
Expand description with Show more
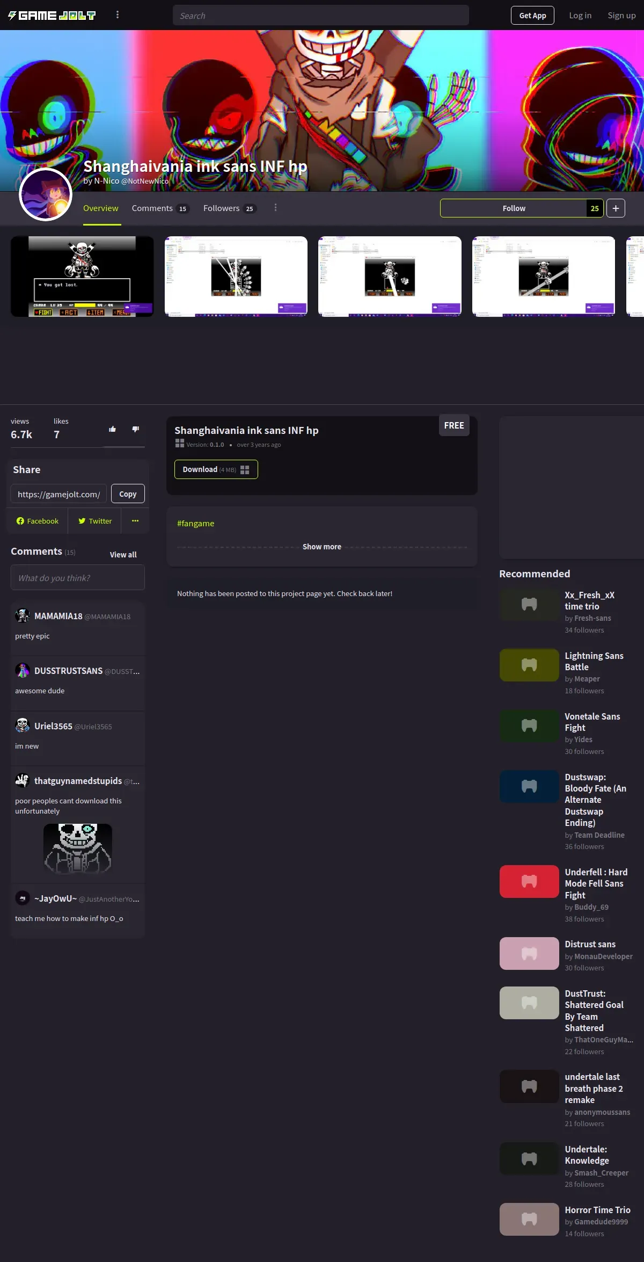pos(322,547)
